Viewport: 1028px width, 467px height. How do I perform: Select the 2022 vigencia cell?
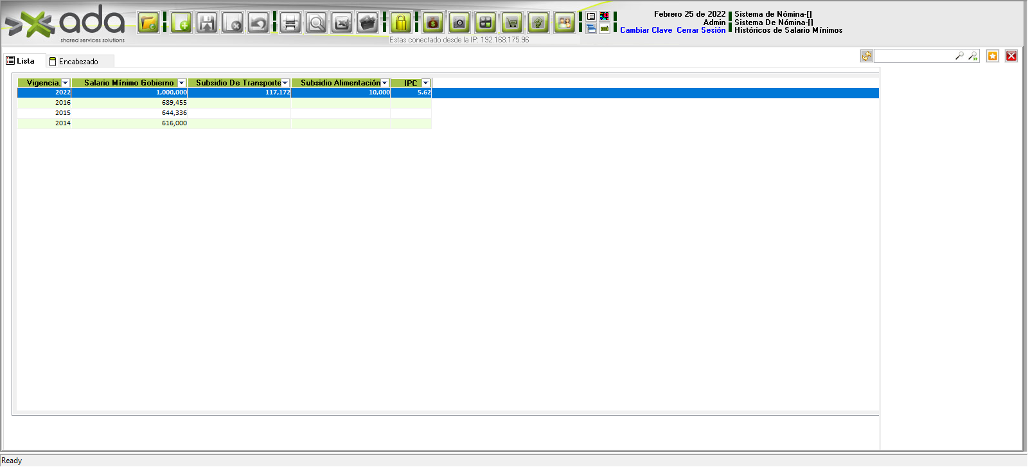(x=44, y=93)
